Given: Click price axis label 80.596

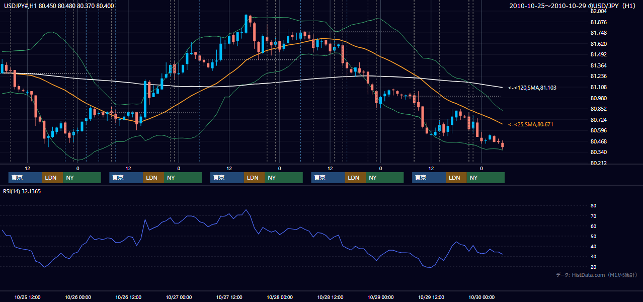Looking at the screenshot, I should point(598,130).
